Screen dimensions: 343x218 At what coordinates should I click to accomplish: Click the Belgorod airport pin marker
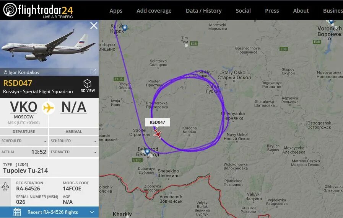point(147,151)
